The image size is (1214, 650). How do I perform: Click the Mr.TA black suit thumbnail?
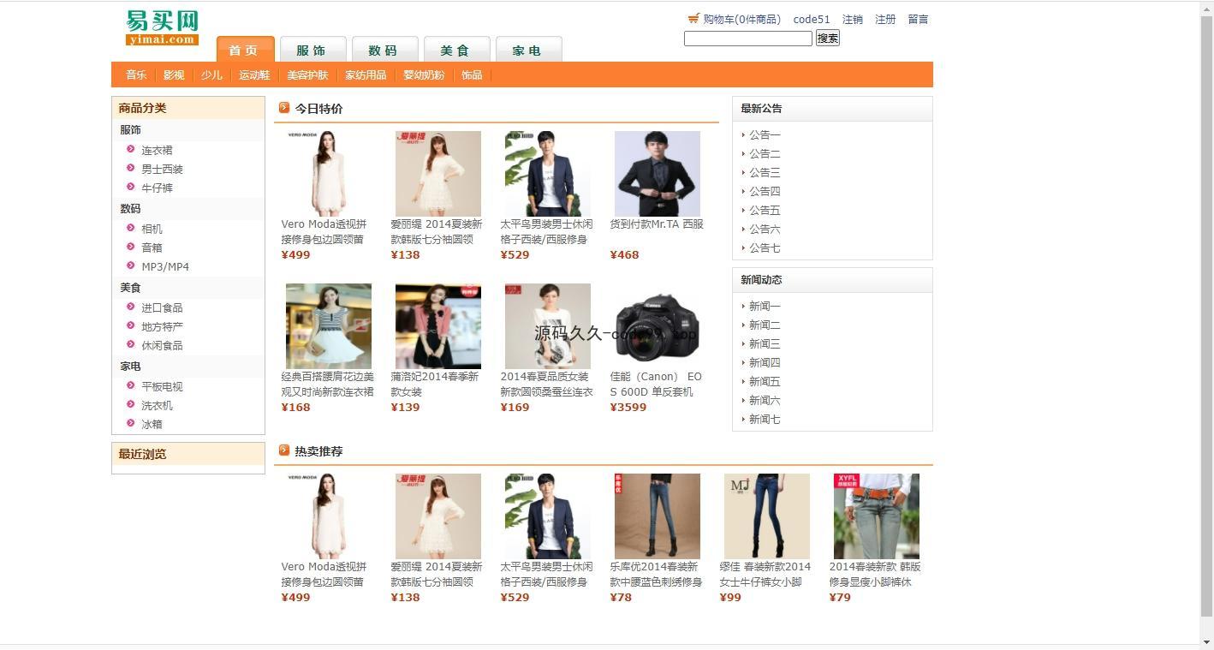pos(658,174)
